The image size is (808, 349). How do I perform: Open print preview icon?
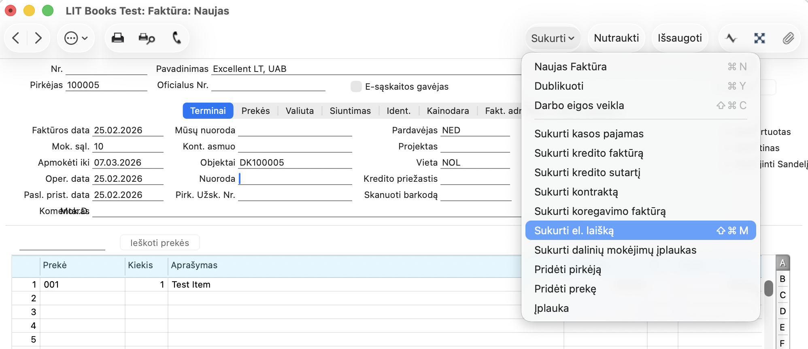point(147,38)
